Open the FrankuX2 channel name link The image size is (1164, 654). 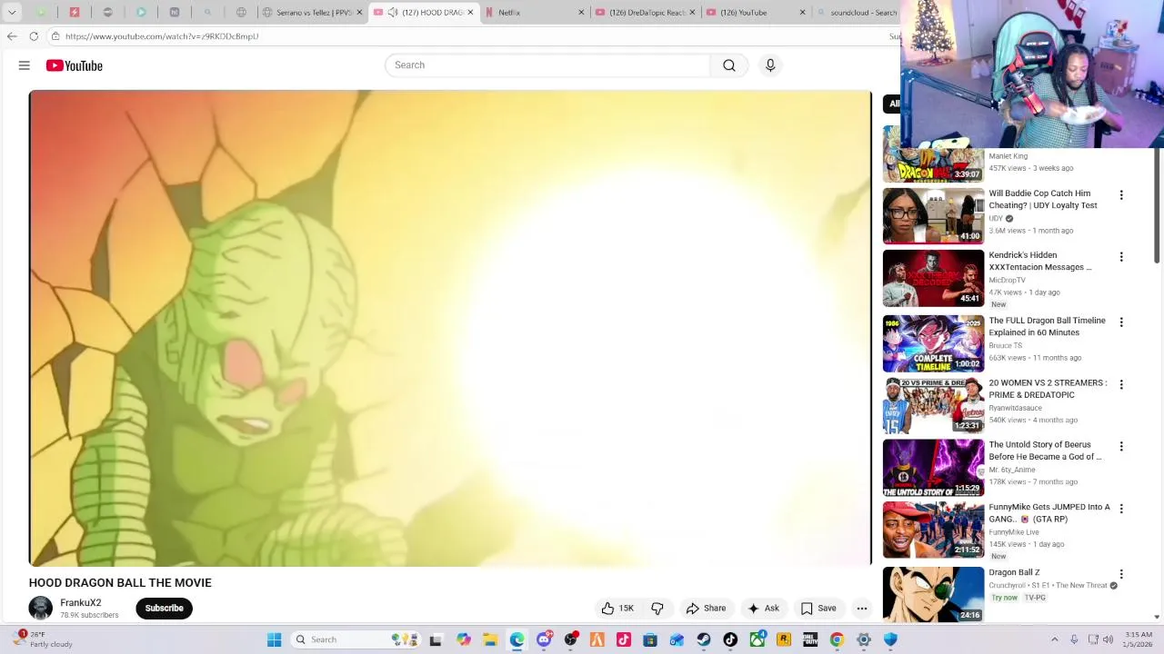(81, 603)
